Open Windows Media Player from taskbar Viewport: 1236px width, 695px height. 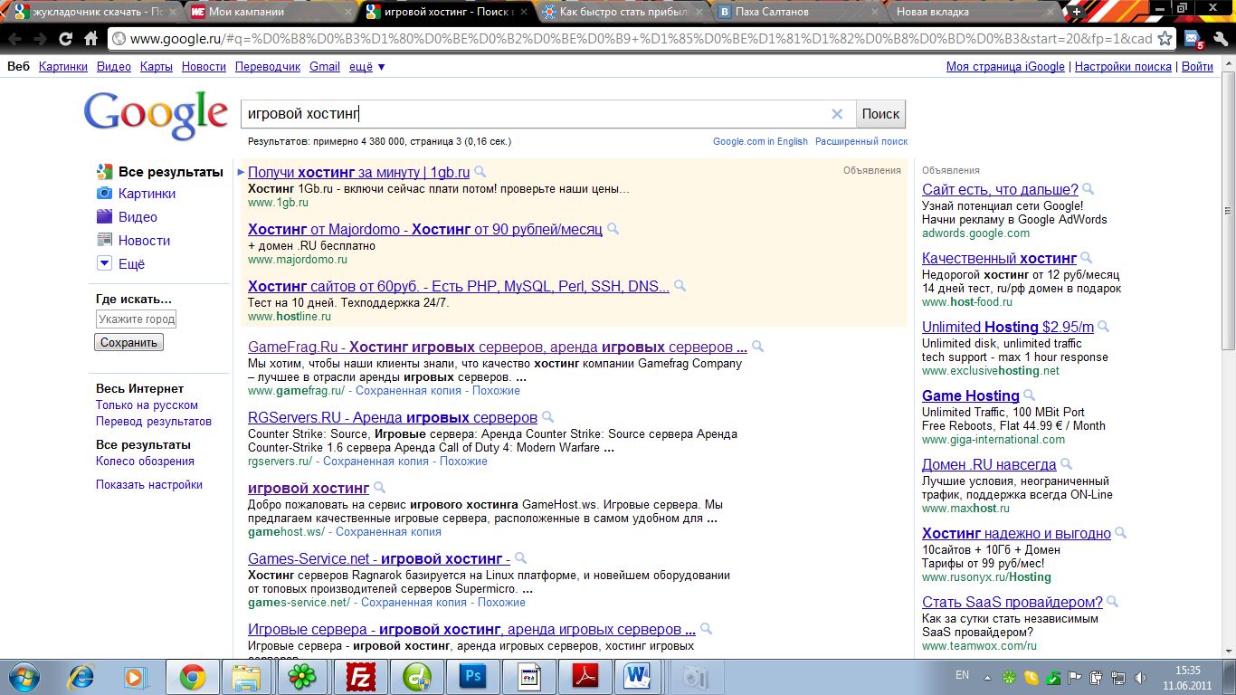tap(136, 677)
